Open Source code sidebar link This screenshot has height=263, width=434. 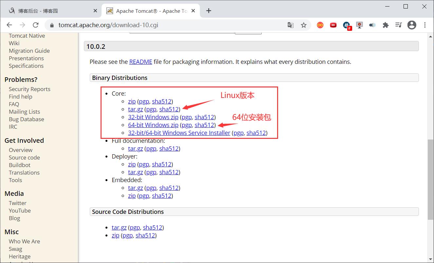24,158
